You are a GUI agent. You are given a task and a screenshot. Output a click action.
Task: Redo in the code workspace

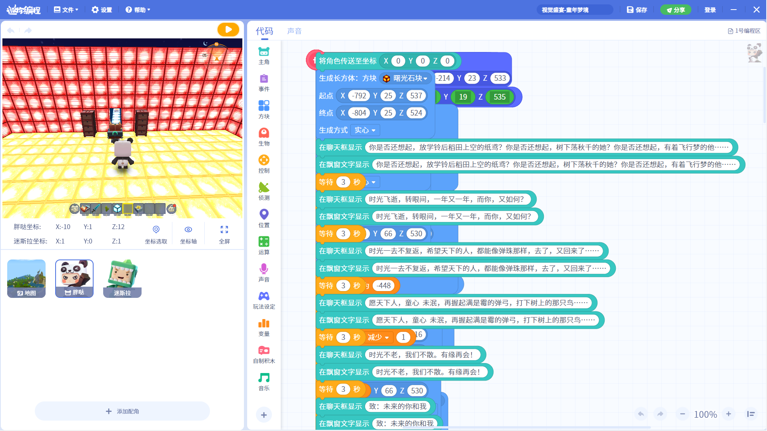[660, 414]
